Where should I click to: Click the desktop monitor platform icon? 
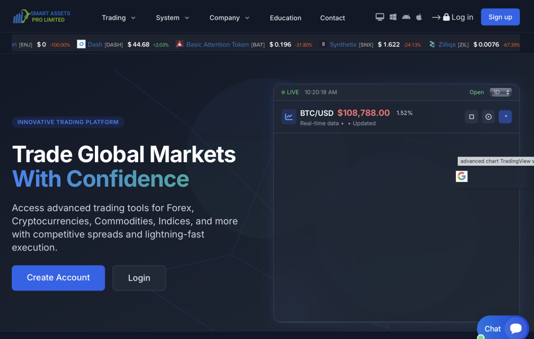pyautogui.click(x=380, y=17)
